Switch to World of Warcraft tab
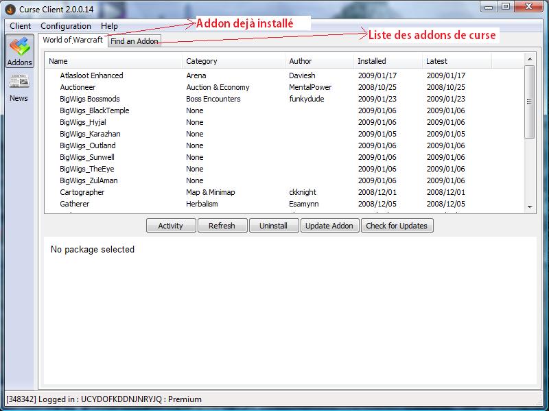549x411 pixels. 73,40
